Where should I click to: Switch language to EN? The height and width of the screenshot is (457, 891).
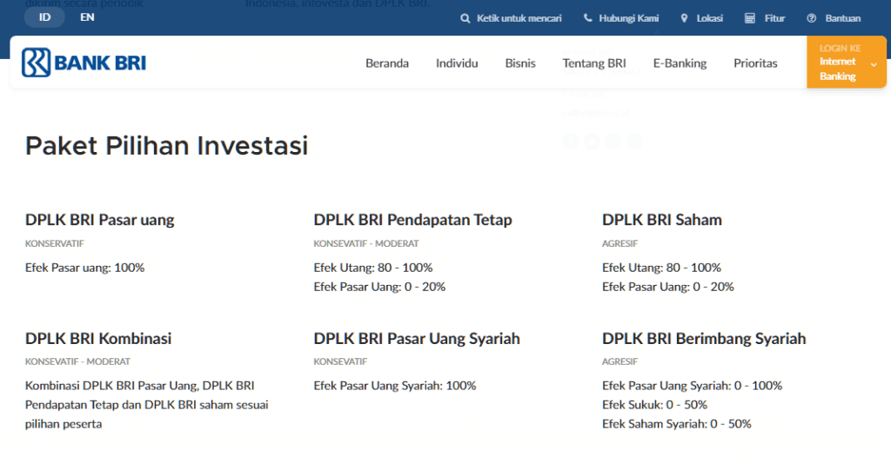[87, 17]
